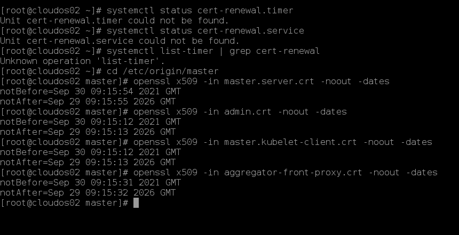Click the "Unit cert-renewal.timer could not be found." message

114,21
